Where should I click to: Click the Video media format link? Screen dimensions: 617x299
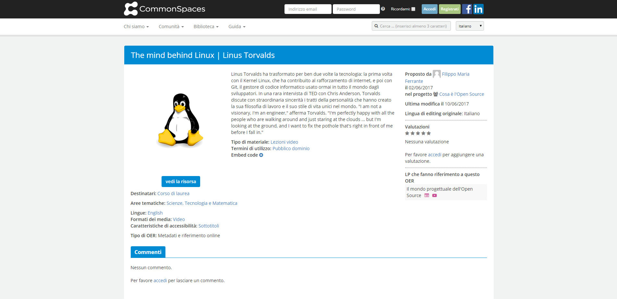[x=179, y=219]
